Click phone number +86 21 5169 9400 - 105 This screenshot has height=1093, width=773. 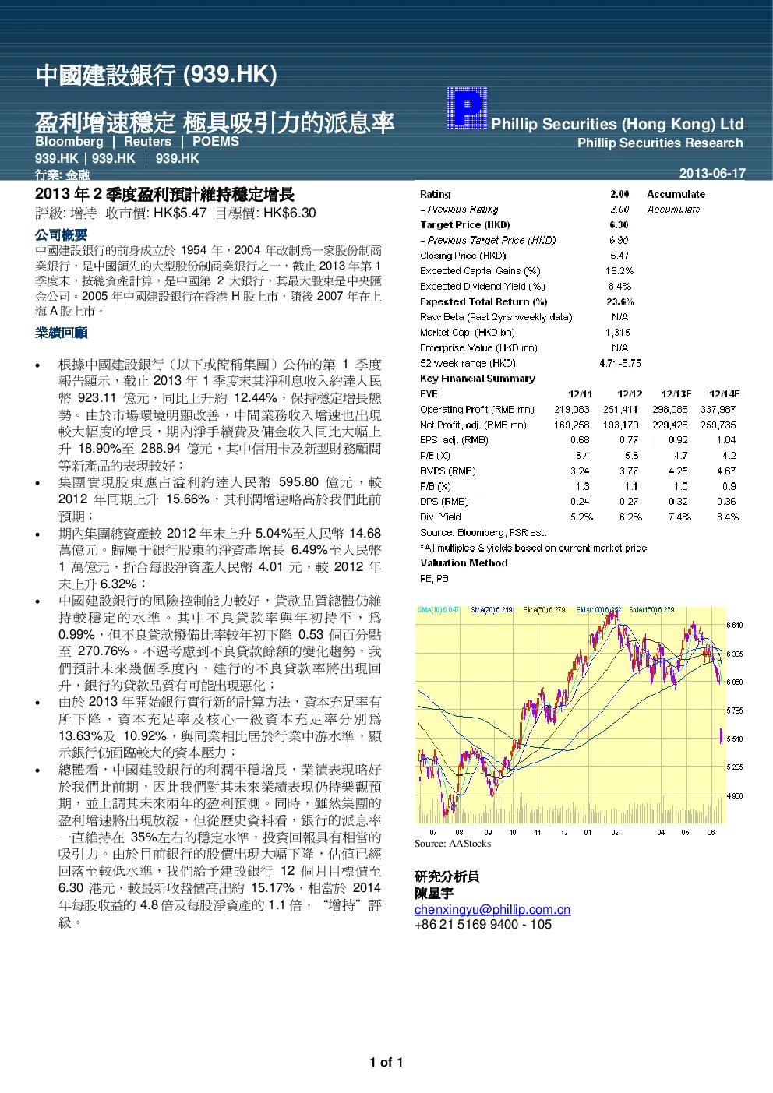pyautogui.click(x=483, y=925)
